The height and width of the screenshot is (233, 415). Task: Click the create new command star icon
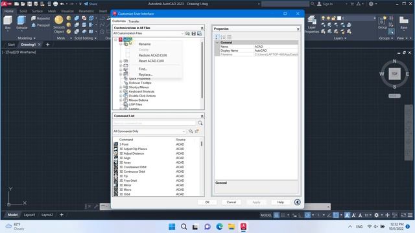[196, 131]
